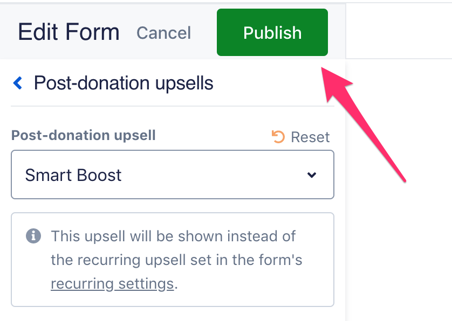Image resolution: width=452 pixels, height=321 pixels.
Task: Cancel editing the form
Action: coord(163,33)
